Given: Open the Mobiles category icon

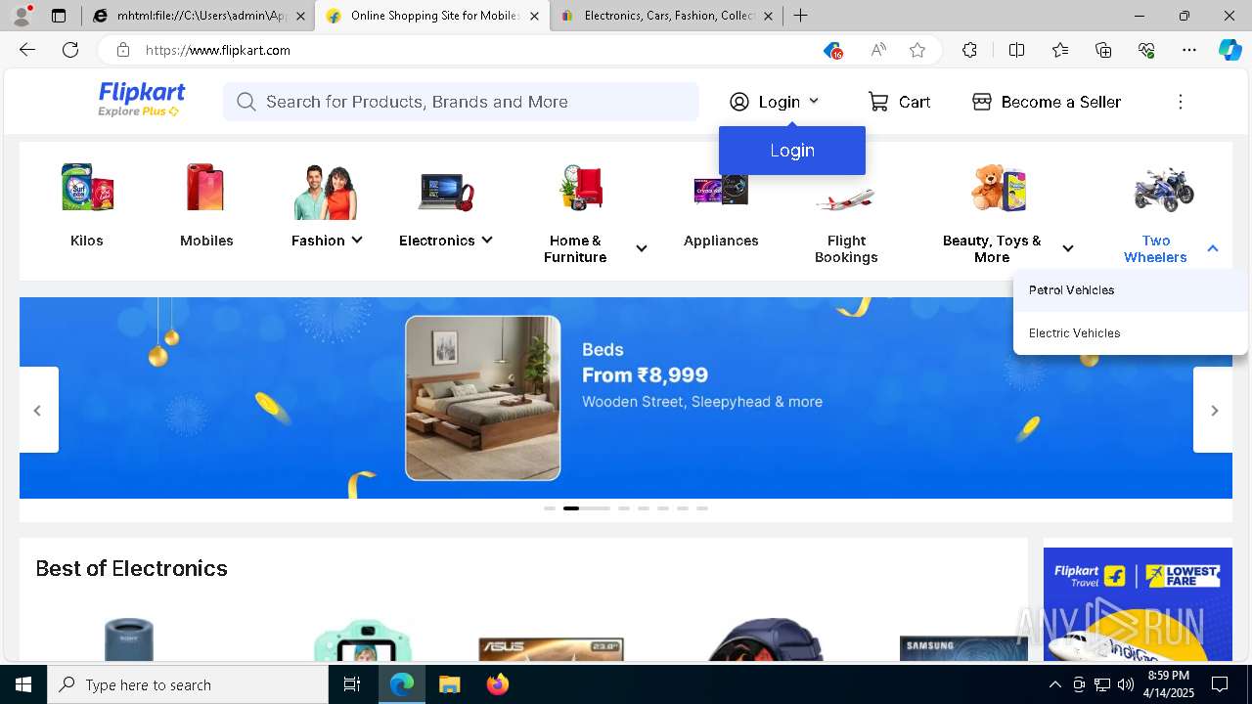Looking at the screenshot, I should coord(206,188).
